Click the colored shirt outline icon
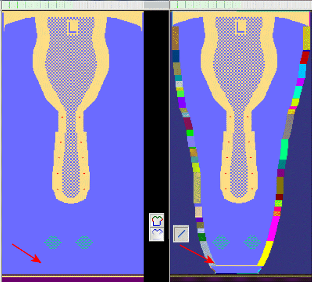Screen dimensions: 312x282 click(157, 220)
